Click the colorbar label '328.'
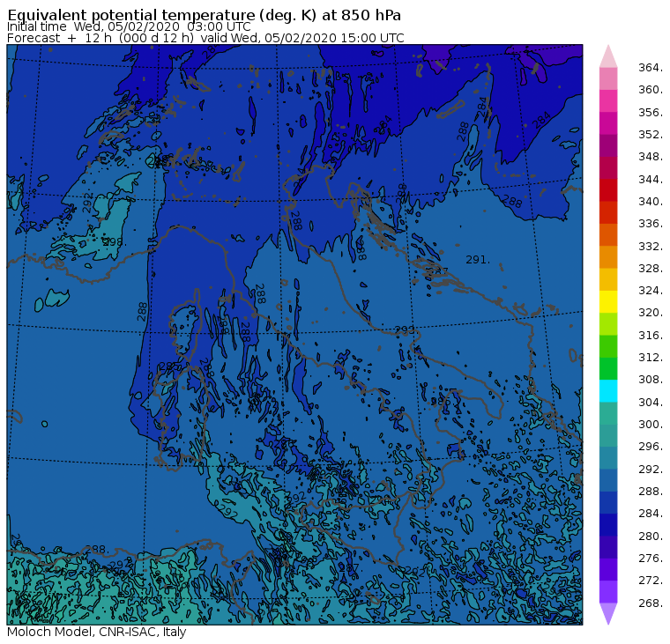Image resolution: width=670 pixels, height=644 pixels. pos(651,269)
